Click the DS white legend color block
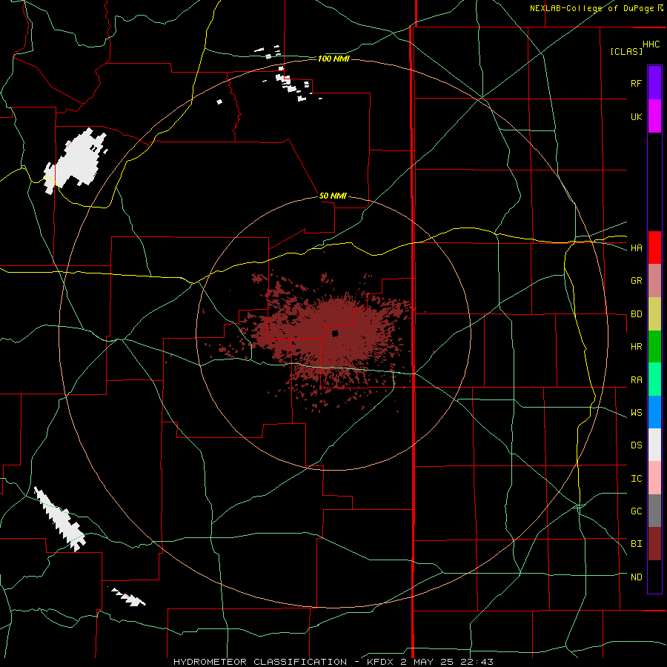 pyautogui.click(x=654, y=445)
